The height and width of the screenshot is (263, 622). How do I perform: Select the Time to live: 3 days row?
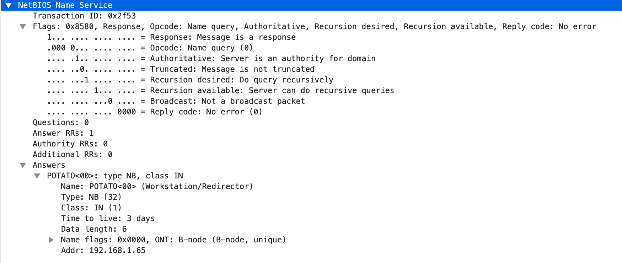pos(108,219)
